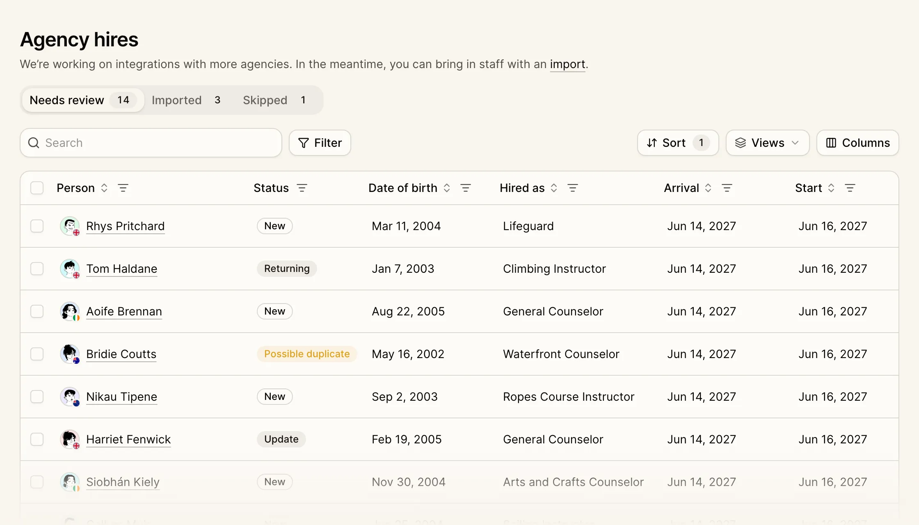Click Tom Haldane's avatar

pos(70,269)
